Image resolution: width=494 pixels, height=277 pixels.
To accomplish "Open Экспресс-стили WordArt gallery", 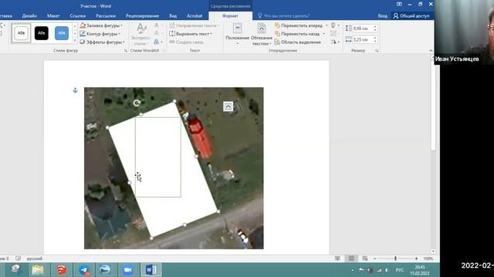I will [140, 35].
